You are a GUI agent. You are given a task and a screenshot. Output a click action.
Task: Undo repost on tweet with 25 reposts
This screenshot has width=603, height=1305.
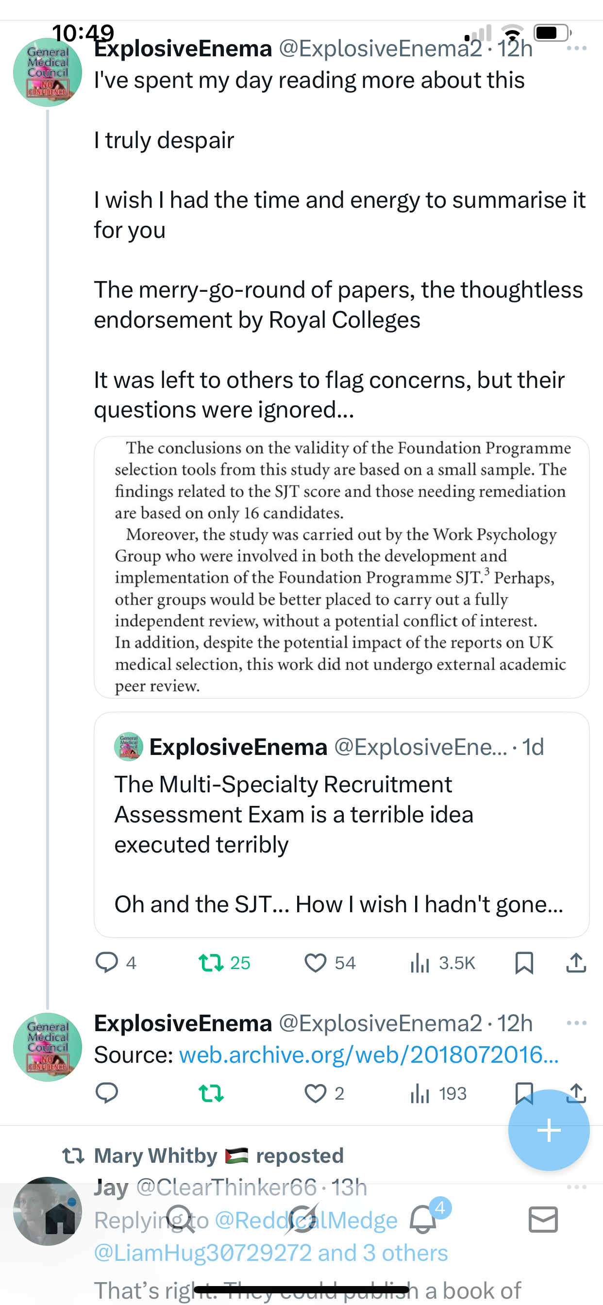[x=211, y=963]
